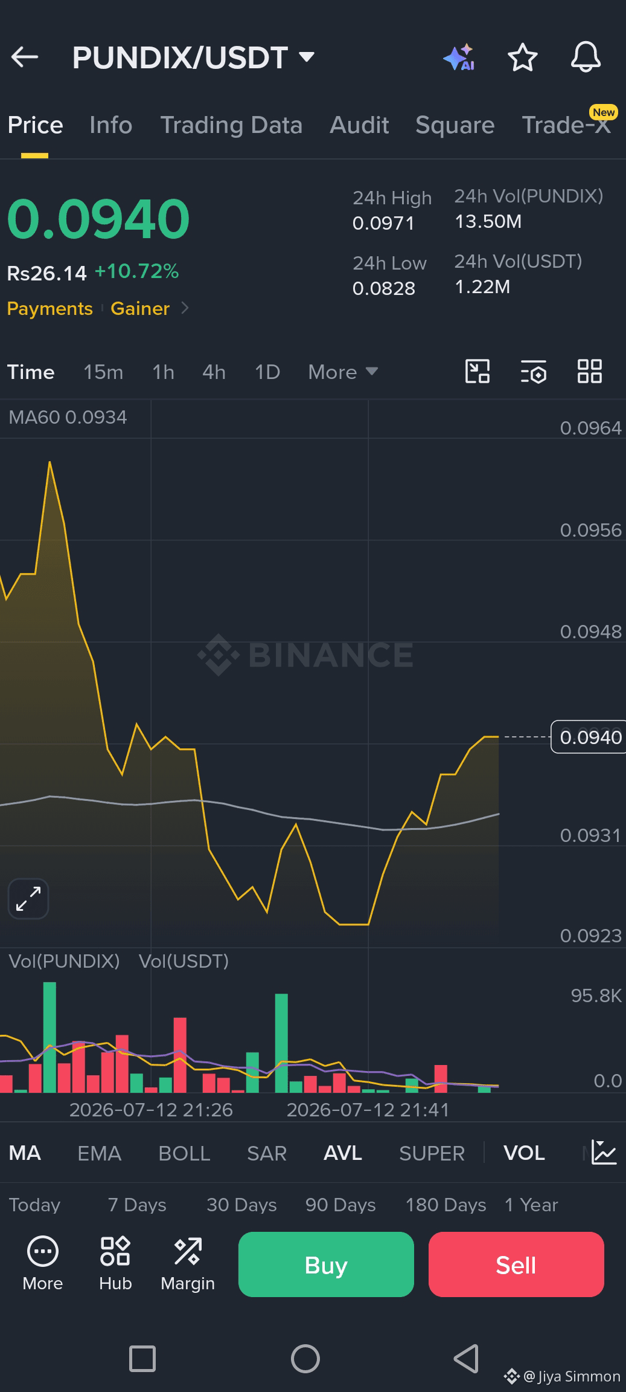626x1392 pixels.
Task: Open the Audit tab
Action: [359, 125]
